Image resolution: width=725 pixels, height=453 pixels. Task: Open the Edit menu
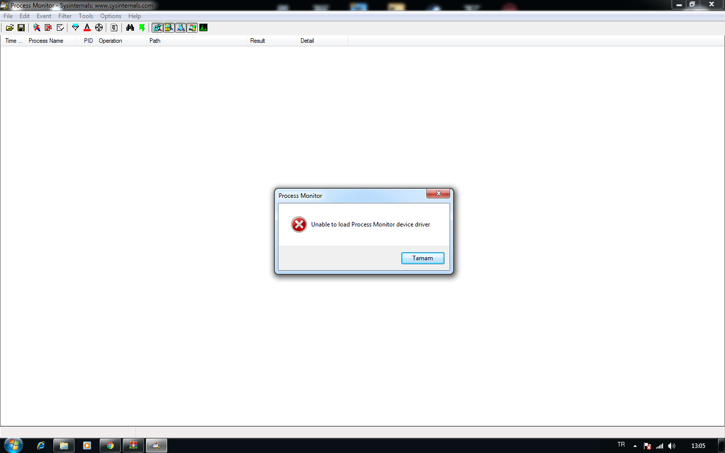pos(25,16)
